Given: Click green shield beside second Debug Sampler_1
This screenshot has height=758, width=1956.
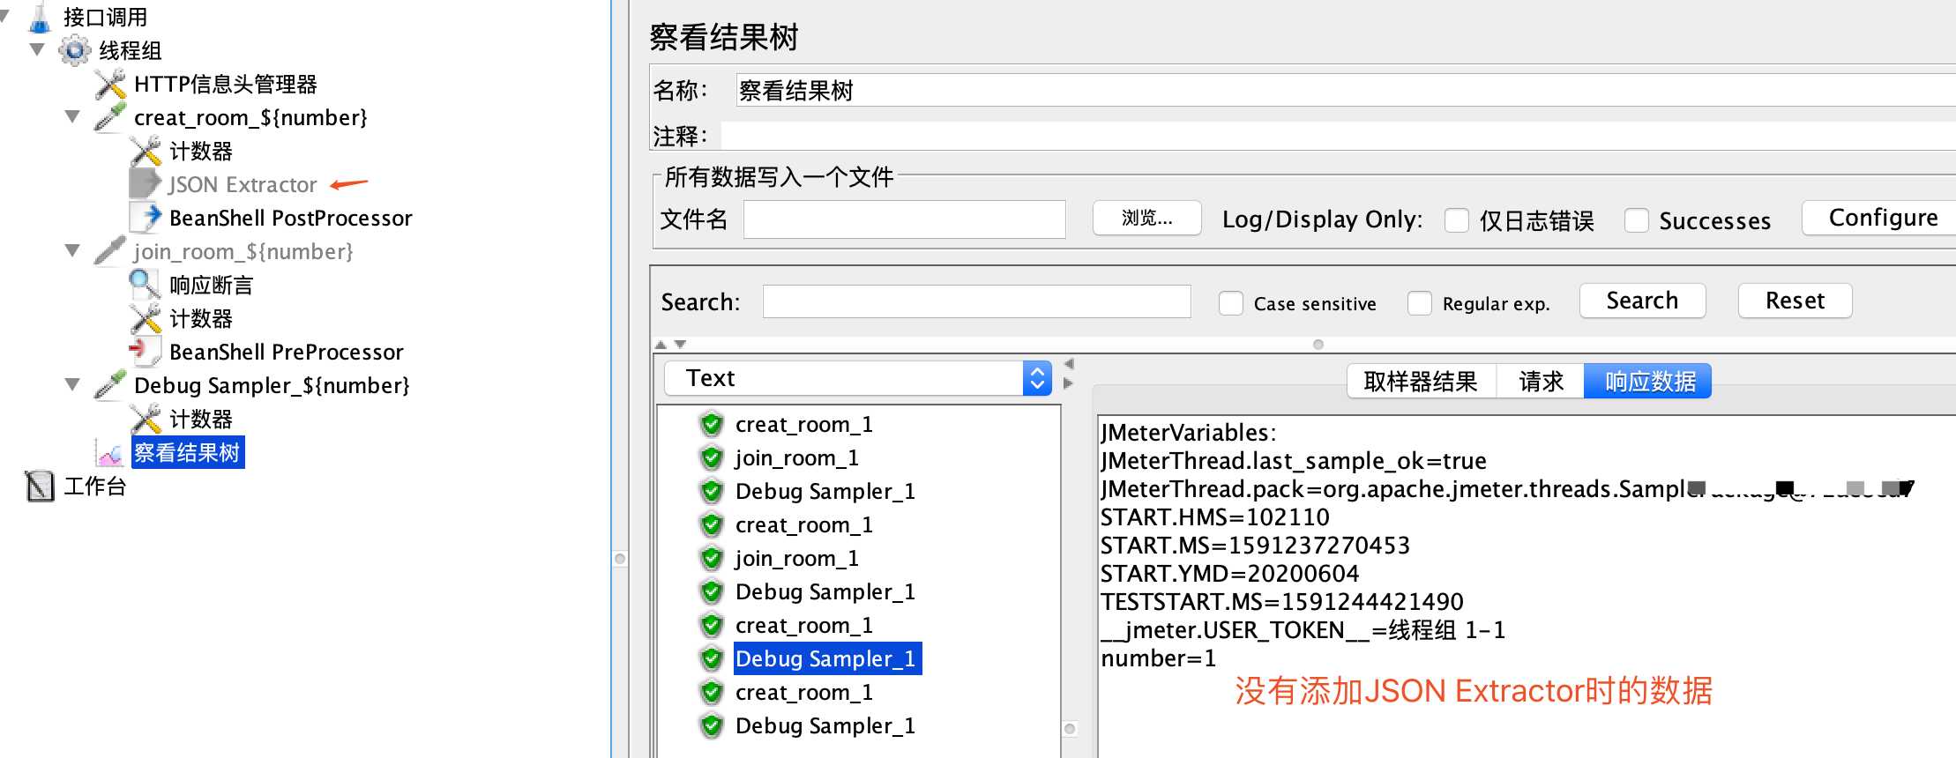Looking at the screenshot, I should pos(712,592).
